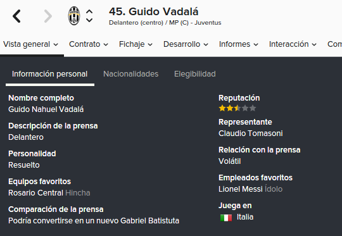Click the Italia country link
Screen dimensions: 342x236
(x=245, y=217)
